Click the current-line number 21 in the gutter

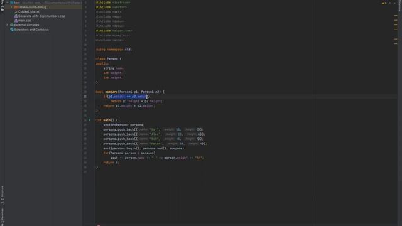pyautogui.click(x=85, y=97)
